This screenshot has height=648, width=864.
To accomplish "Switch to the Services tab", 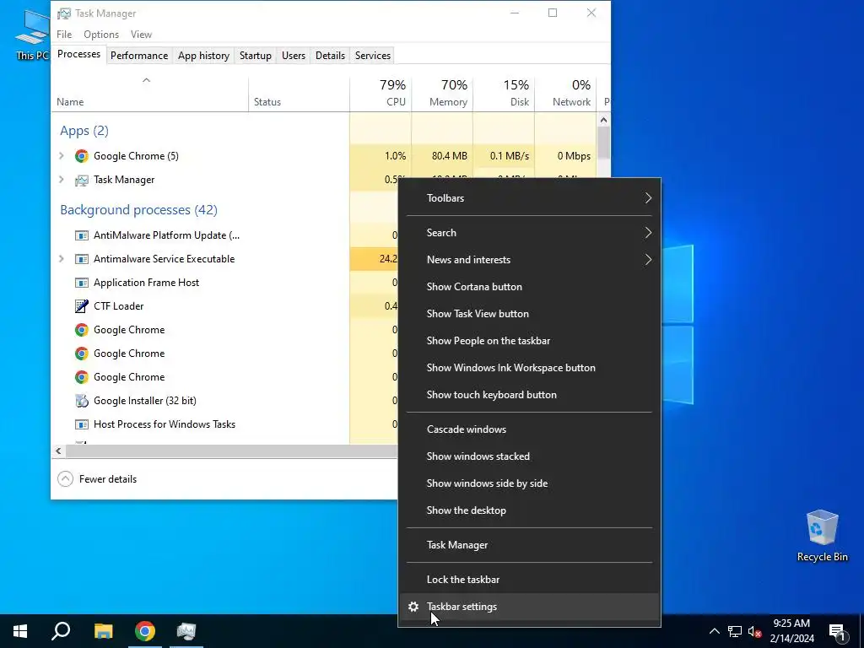I will (372, 55).
